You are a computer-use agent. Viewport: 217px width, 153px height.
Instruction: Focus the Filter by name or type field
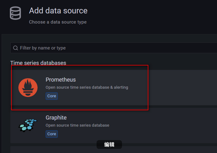(x=114, y=48)
